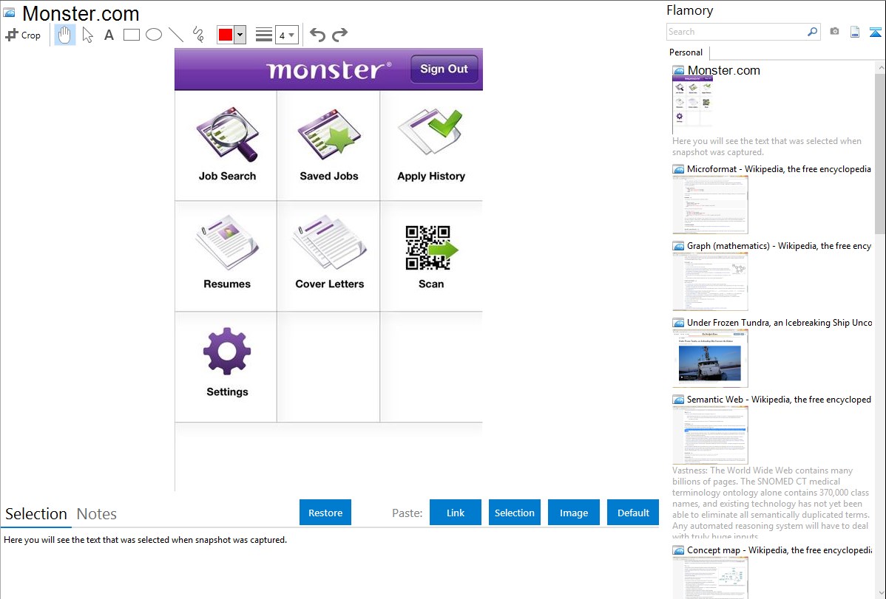The image size is (886, 599).
Task: Click the blue upload arrow icon
Action: tap(875, 32)
